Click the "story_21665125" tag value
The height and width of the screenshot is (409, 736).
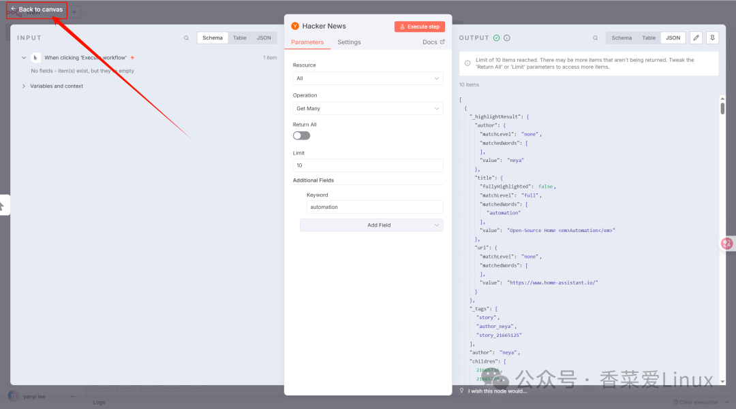click(499, 336)
